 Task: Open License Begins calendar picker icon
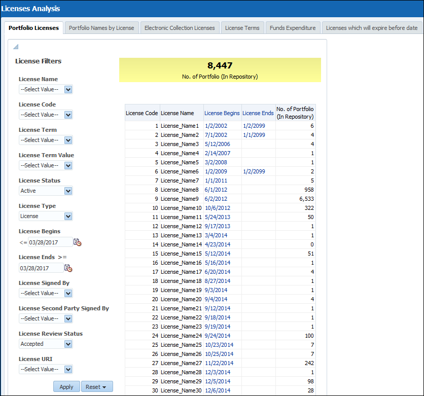(x=77, y=242)
